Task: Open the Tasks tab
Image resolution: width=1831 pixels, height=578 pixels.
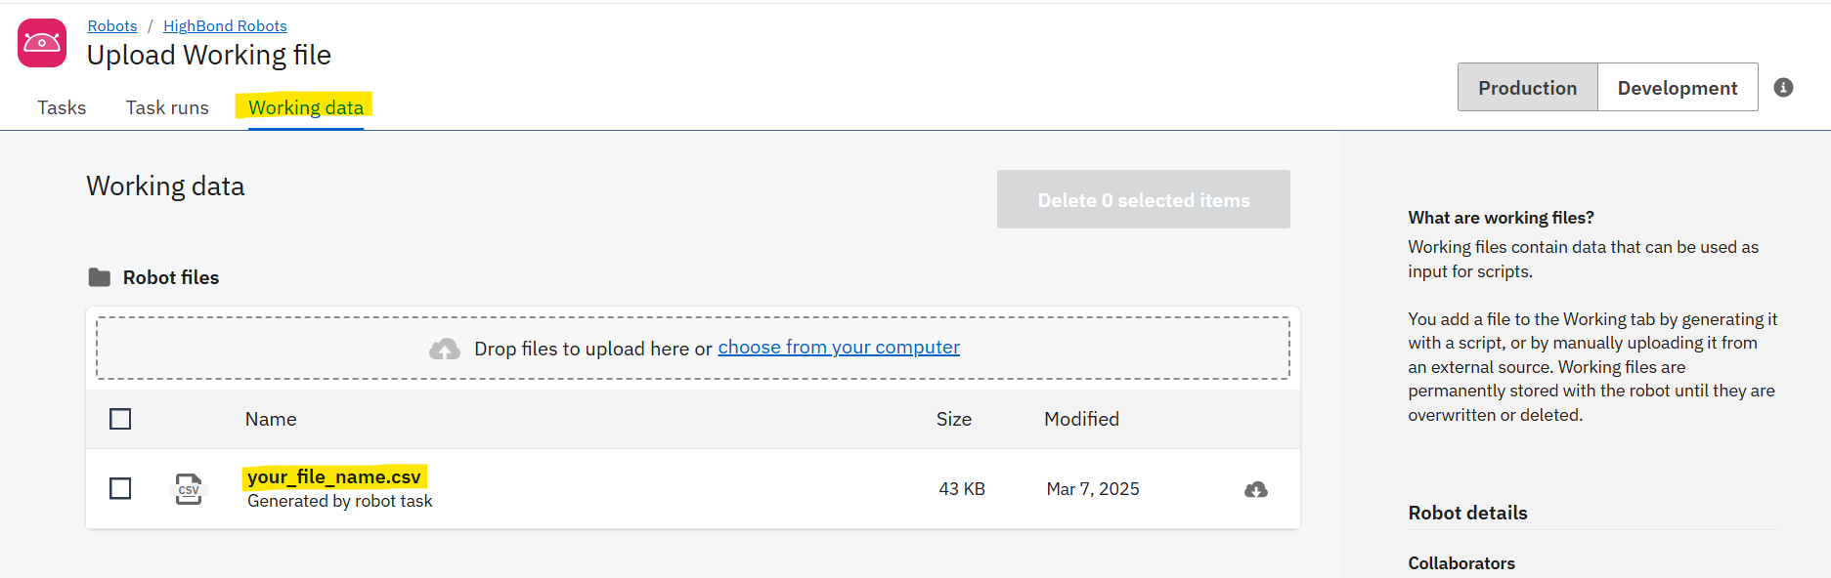Action: 62,107
